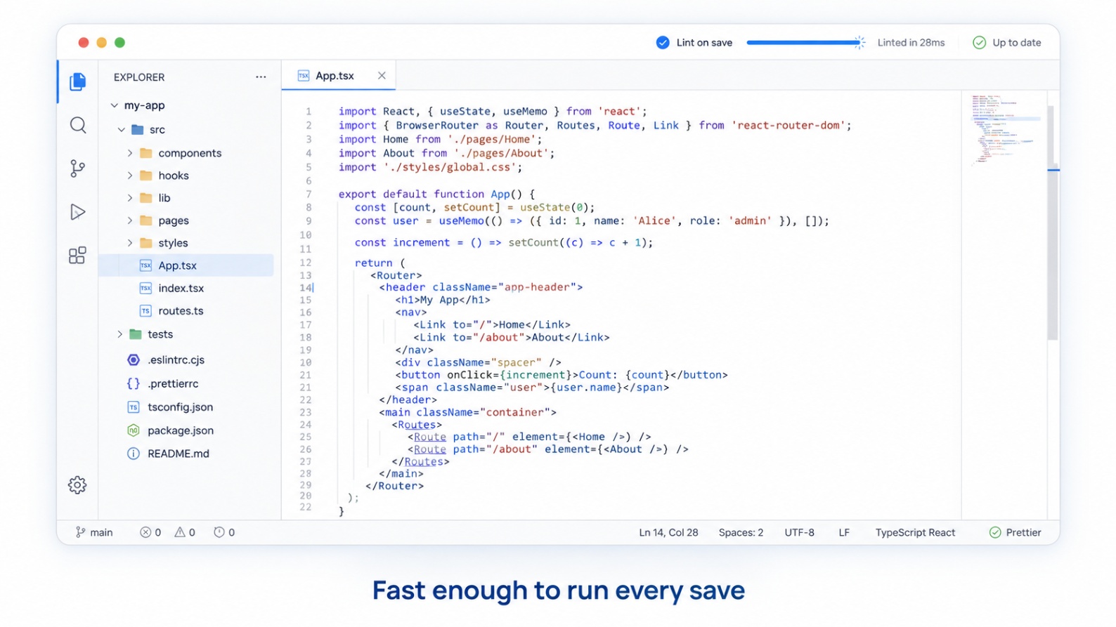The height and width of the screenshot is (627, 1116).
Task: Click the Explorer more actions ellipsis
Action: click(x=261, y=77)
